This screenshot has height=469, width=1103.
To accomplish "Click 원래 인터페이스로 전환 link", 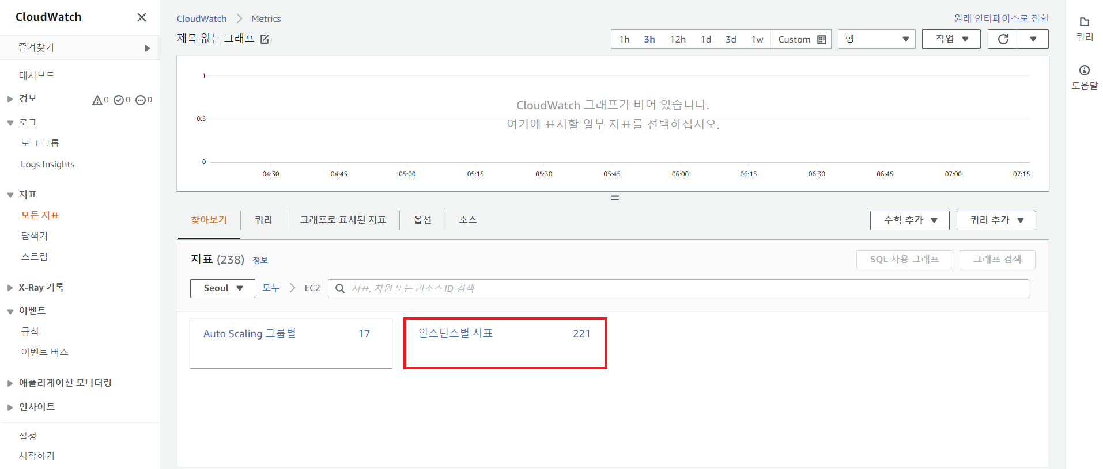I will click(1002, 18).
